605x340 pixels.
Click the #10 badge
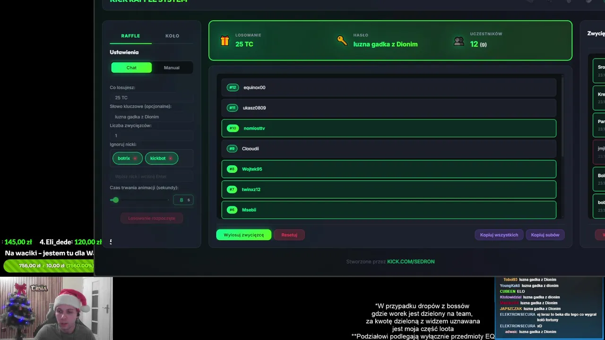tap(233, 128)
